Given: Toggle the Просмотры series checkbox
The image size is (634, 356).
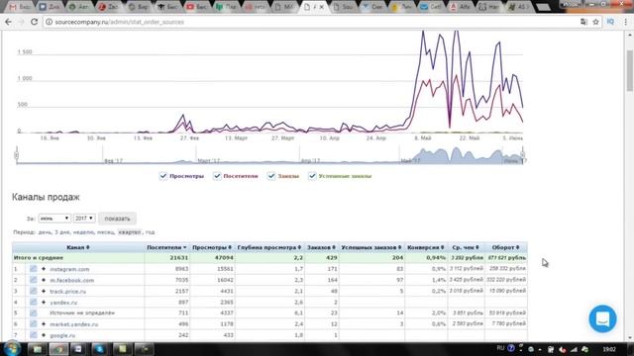Looking at the screenshot, I should [x=162, y=176].
